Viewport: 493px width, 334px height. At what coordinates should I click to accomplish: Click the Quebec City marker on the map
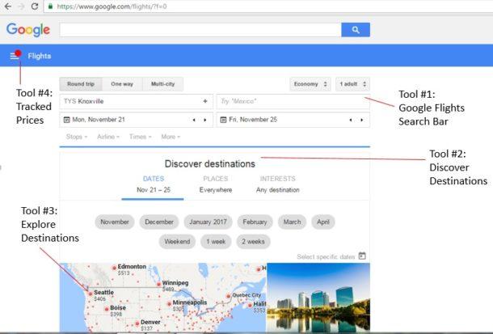point(229,296)
